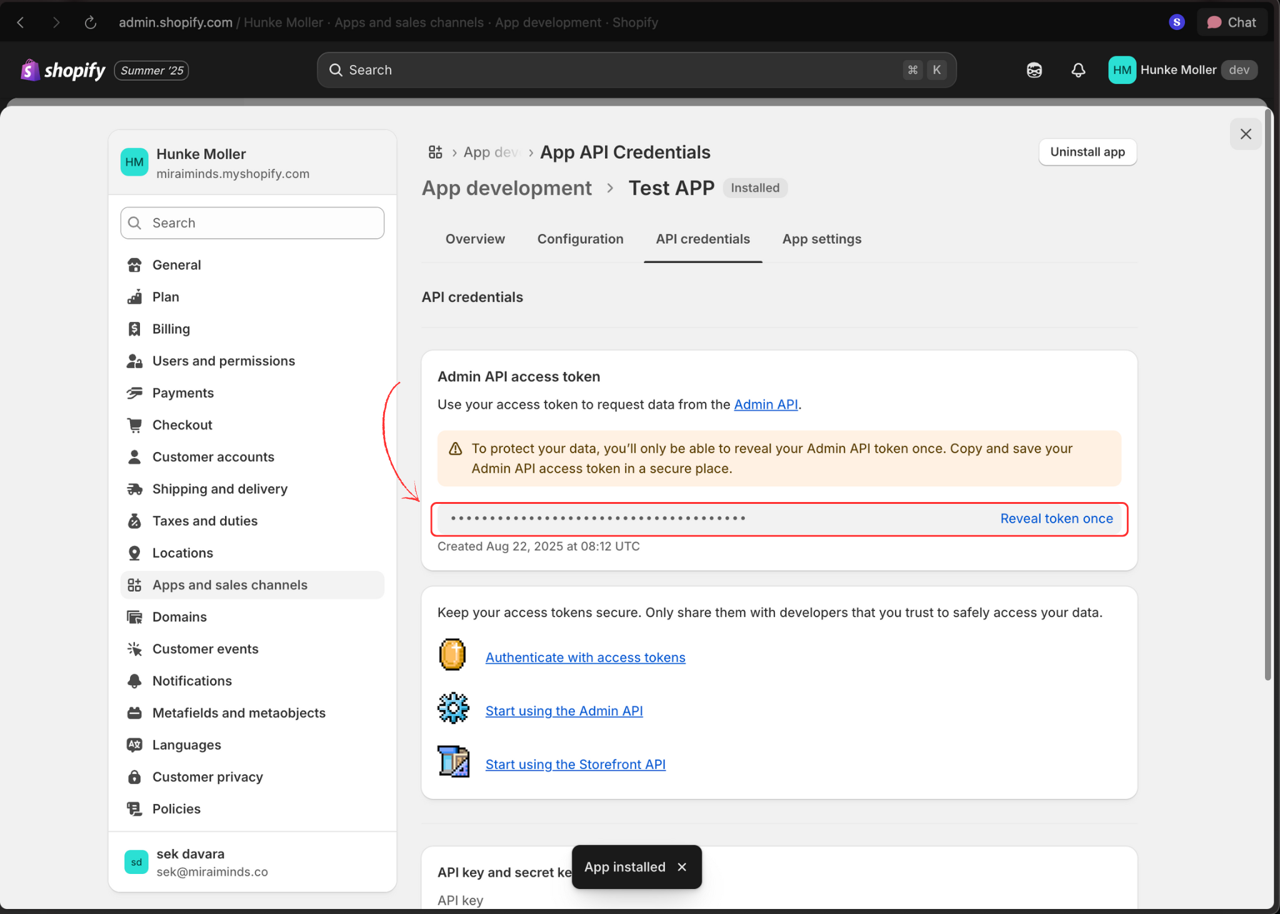Dismiss the App installed toast

(x=682, y=867)
